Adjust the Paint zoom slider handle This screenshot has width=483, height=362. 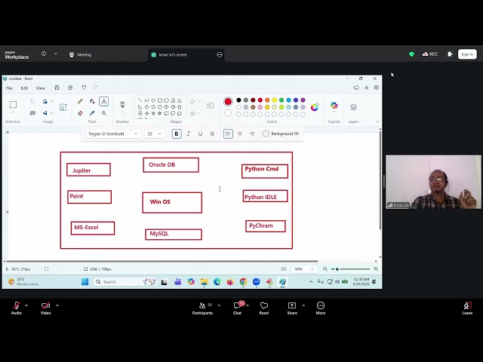pyautogui.click(x=337, y=269)
